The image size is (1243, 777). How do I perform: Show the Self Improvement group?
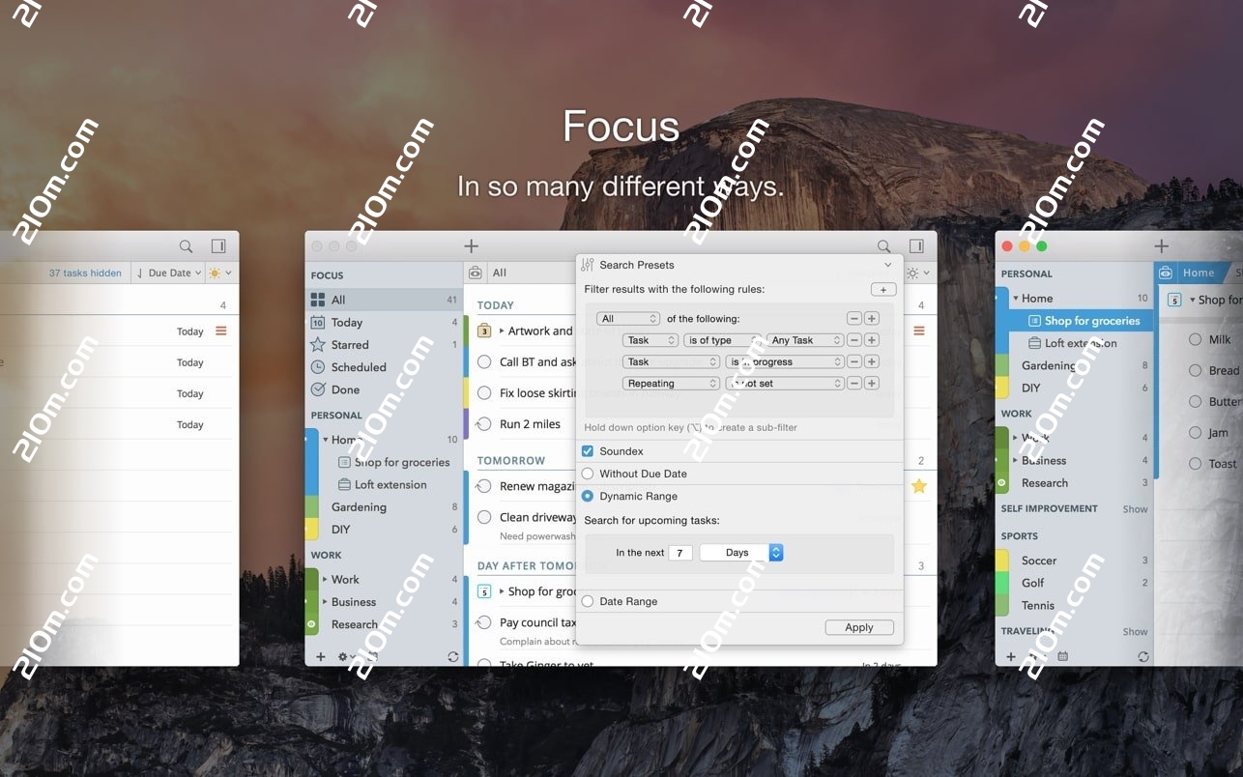(x=1135, y=507)
